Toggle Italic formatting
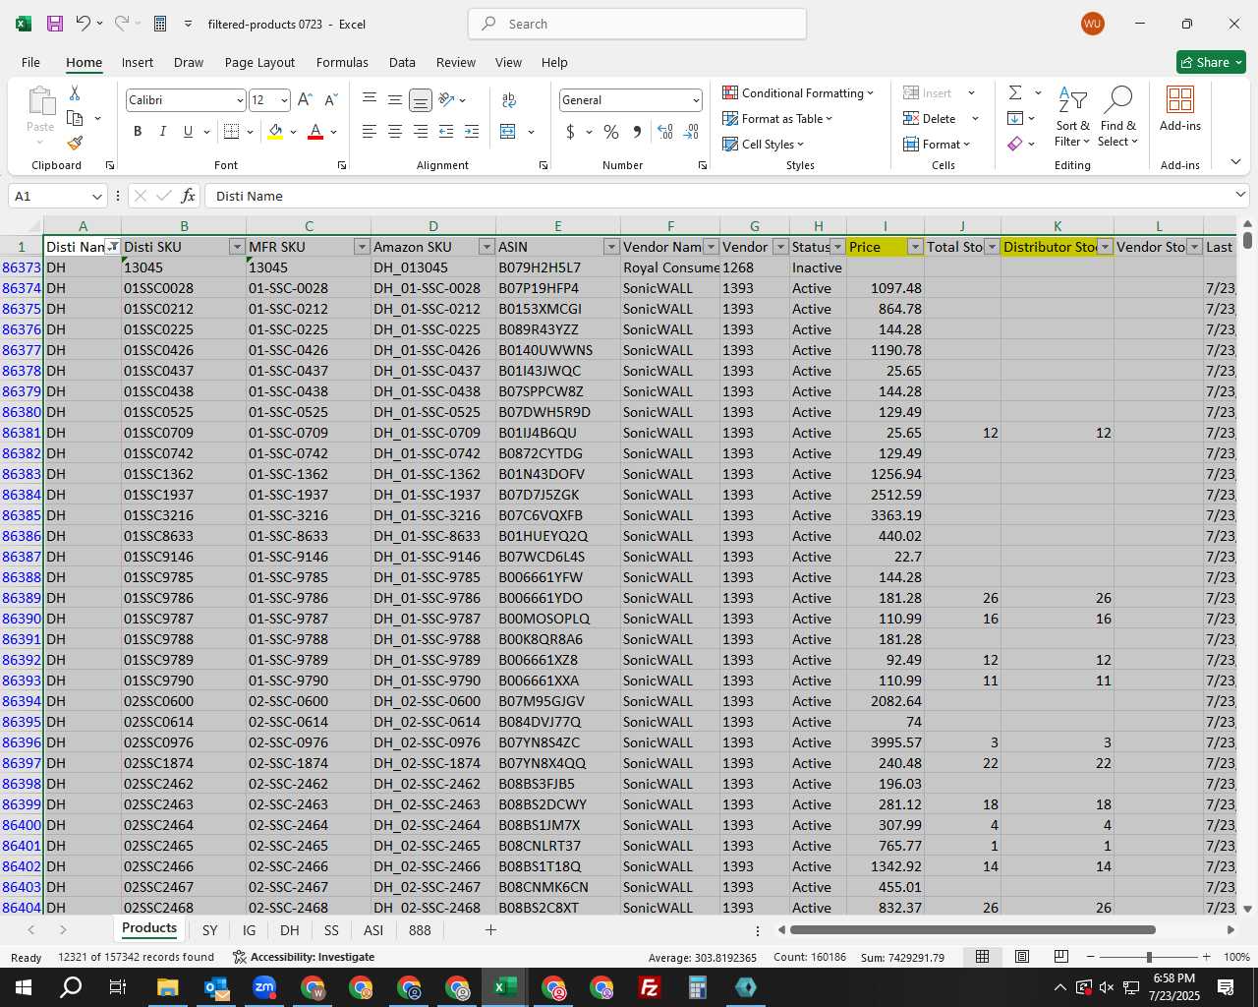The image size is (1258, 1007). coord(162,131)
